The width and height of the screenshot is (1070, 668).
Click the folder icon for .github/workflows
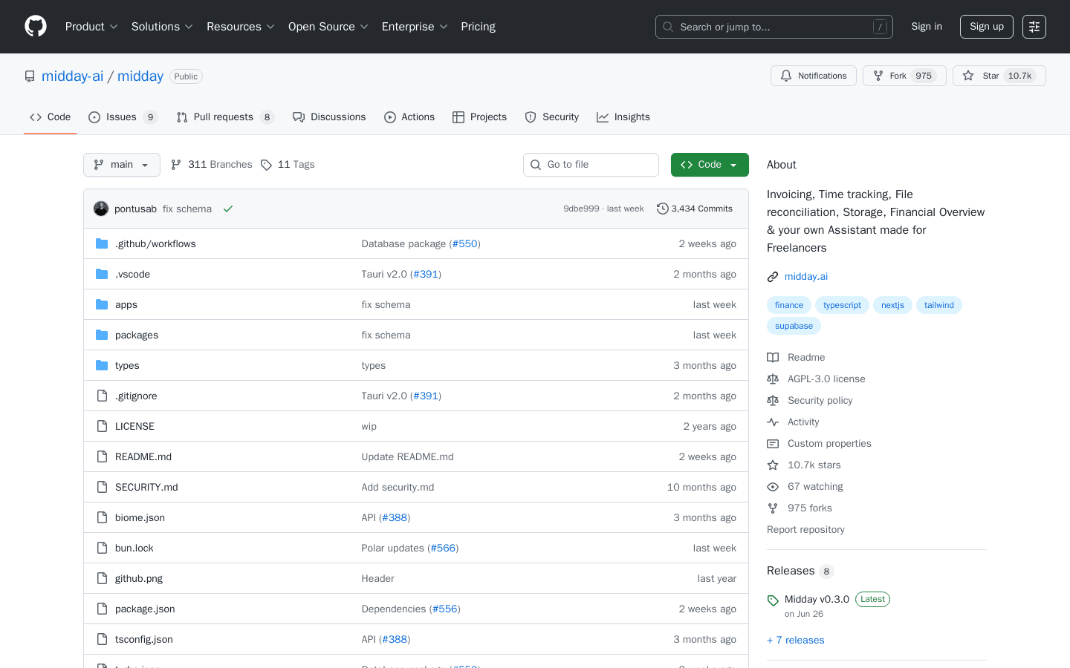(x=102, y=243)
